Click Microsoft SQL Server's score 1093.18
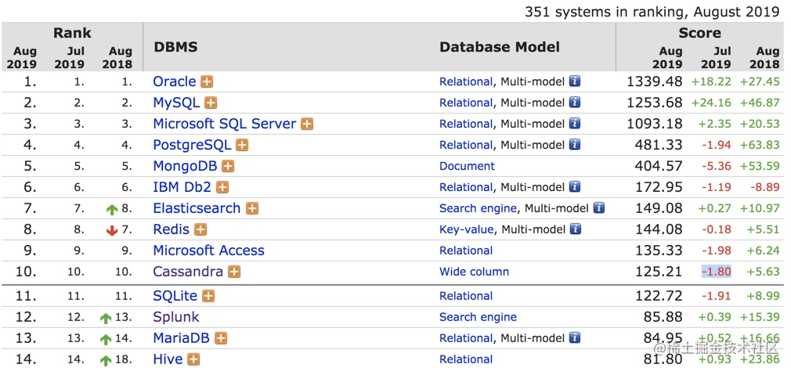 [x=655, y=124]
